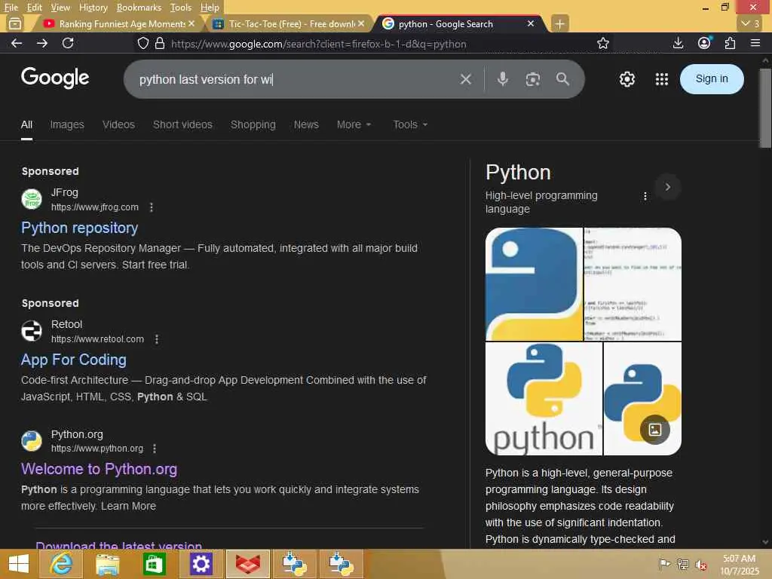This screenshot has height=579, width=772.
Task: Open Download the latest version link
Action: 118,544
